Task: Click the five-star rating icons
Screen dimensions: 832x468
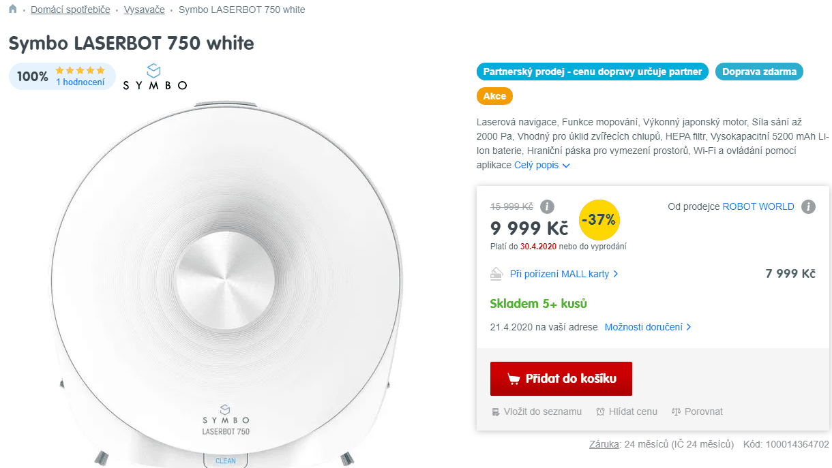Action: (80, 70)
